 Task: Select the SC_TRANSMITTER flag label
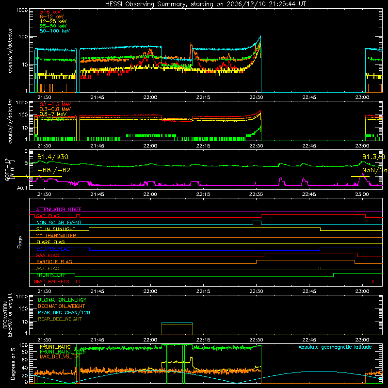[56, 236]
